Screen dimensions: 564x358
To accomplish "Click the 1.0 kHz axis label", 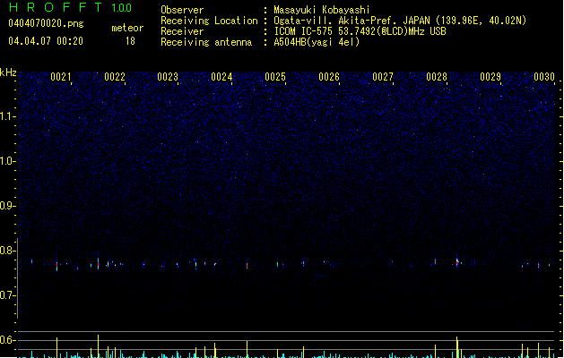I will [x=7, y=161].
